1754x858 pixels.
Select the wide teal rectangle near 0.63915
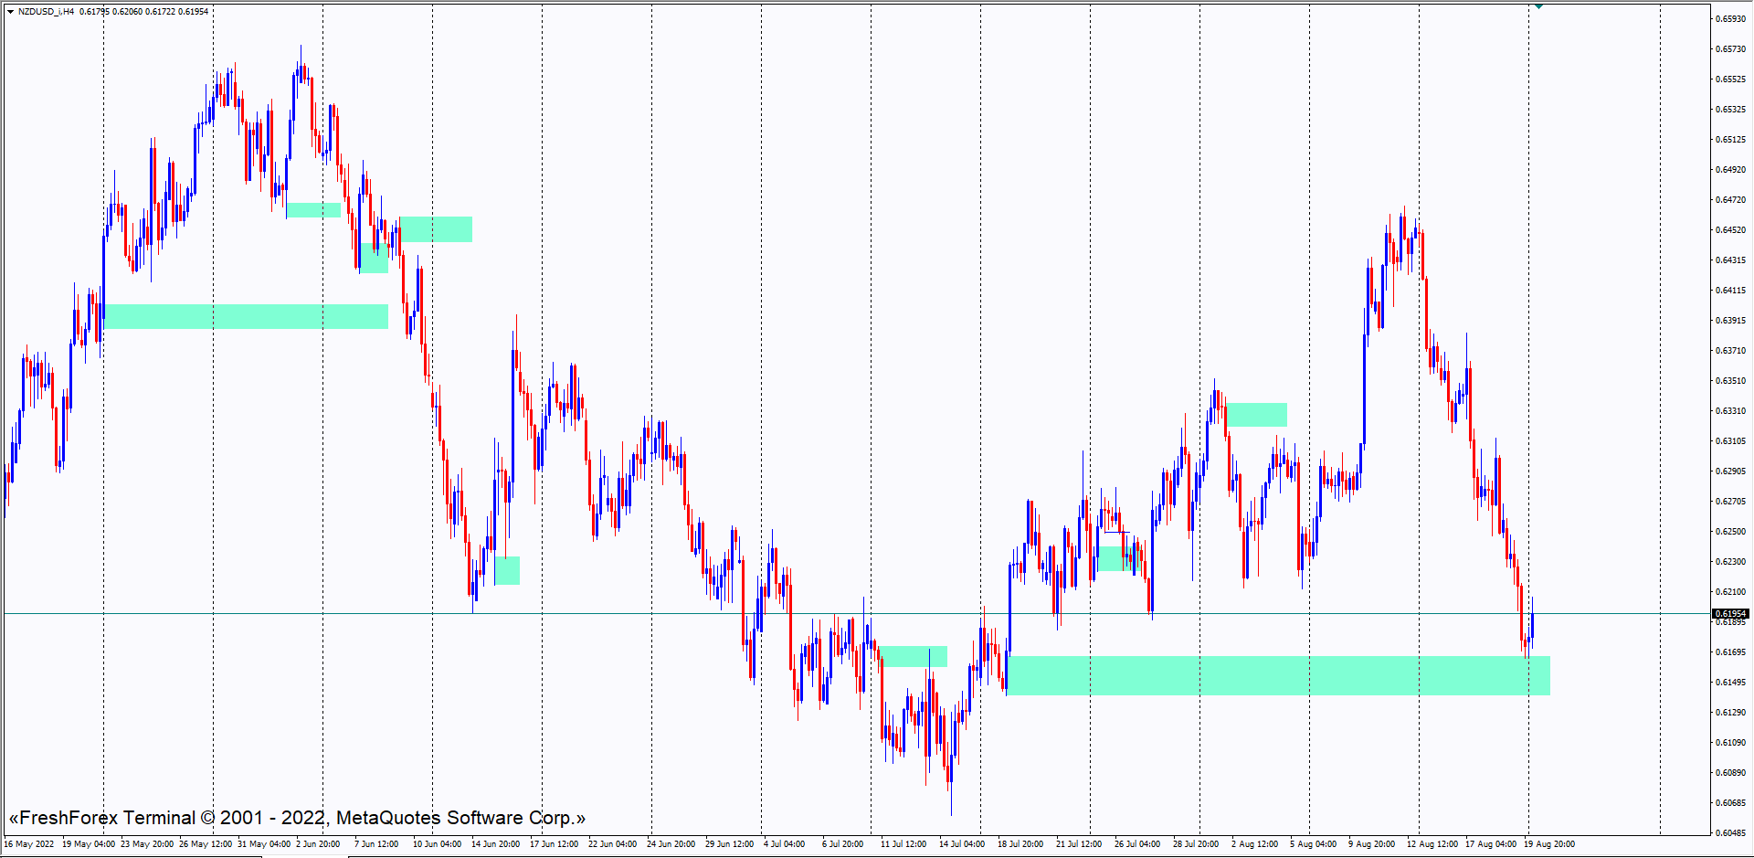point(246,316)
